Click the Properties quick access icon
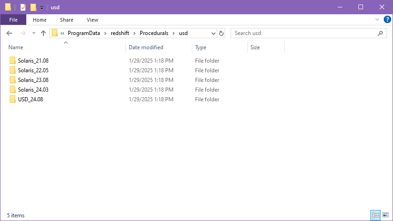This screenshot has width=393, height=221. pyautogui.click(x=23, y=7)
